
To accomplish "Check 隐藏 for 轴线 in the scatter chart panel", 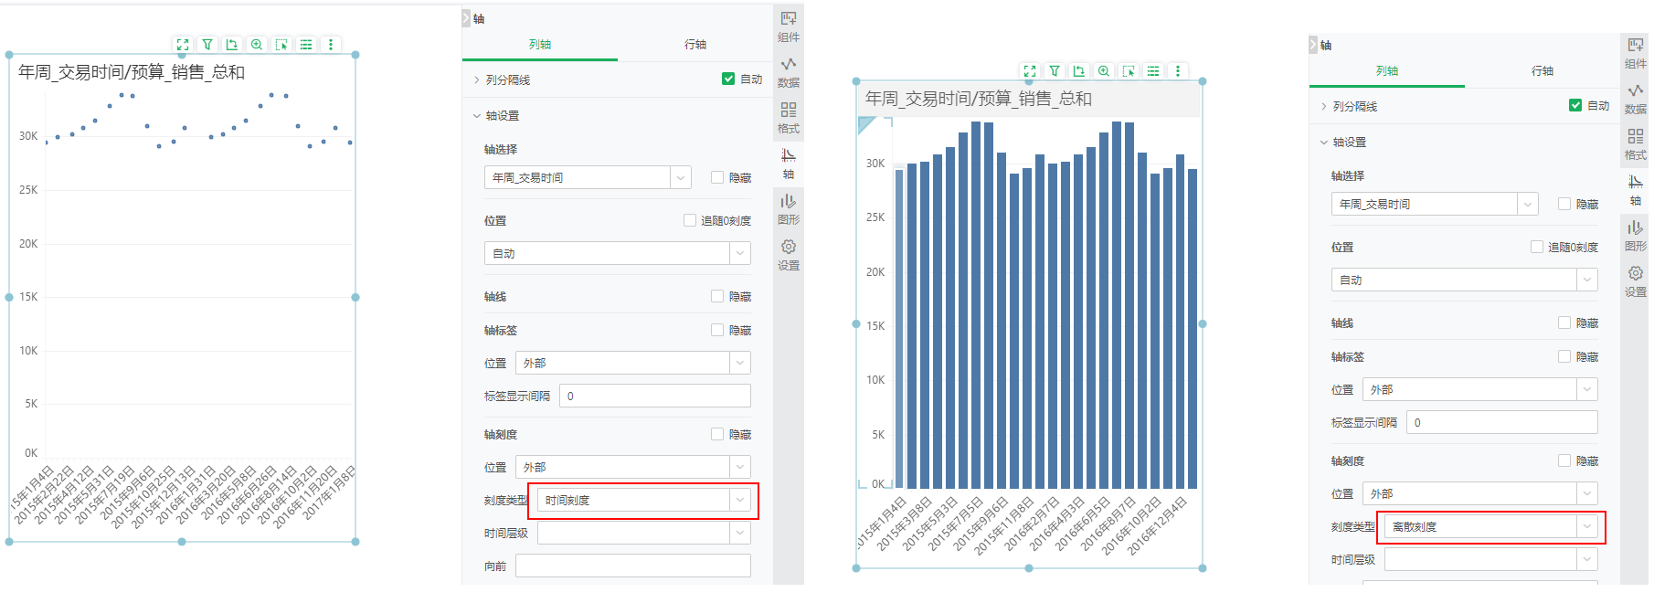I will [717, 296].
